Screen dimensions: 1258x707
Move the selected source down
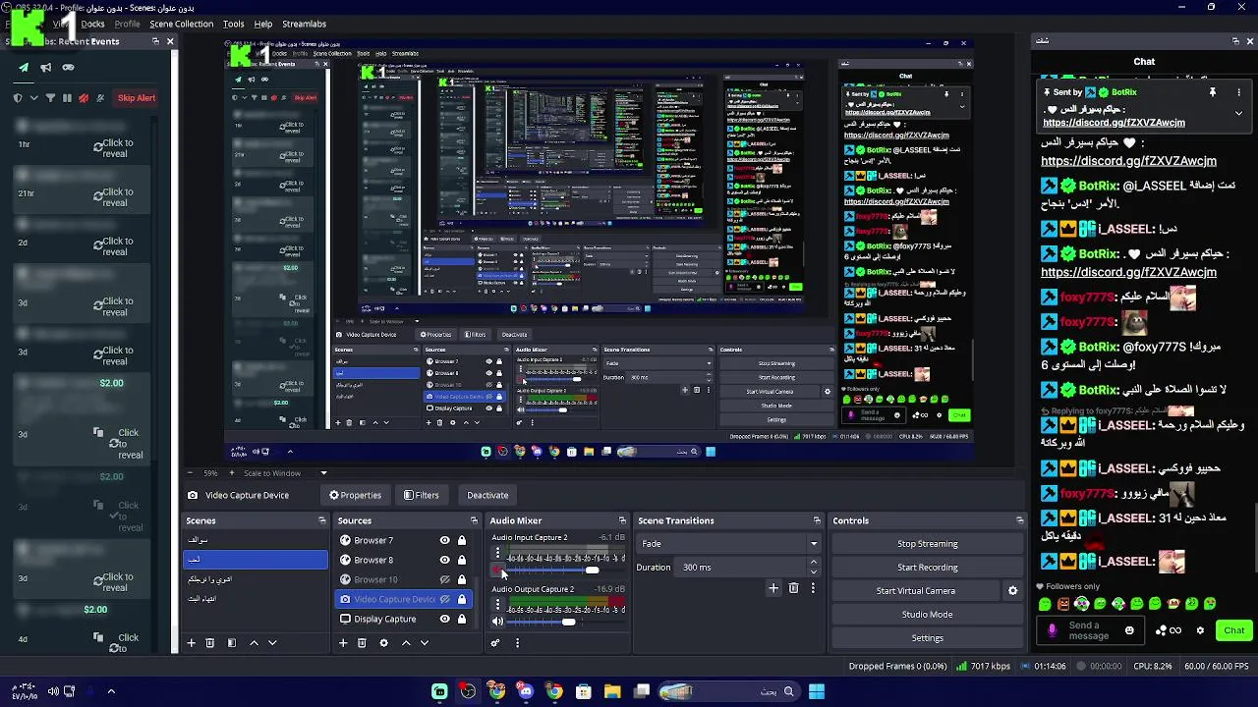[x=425, y=643]
